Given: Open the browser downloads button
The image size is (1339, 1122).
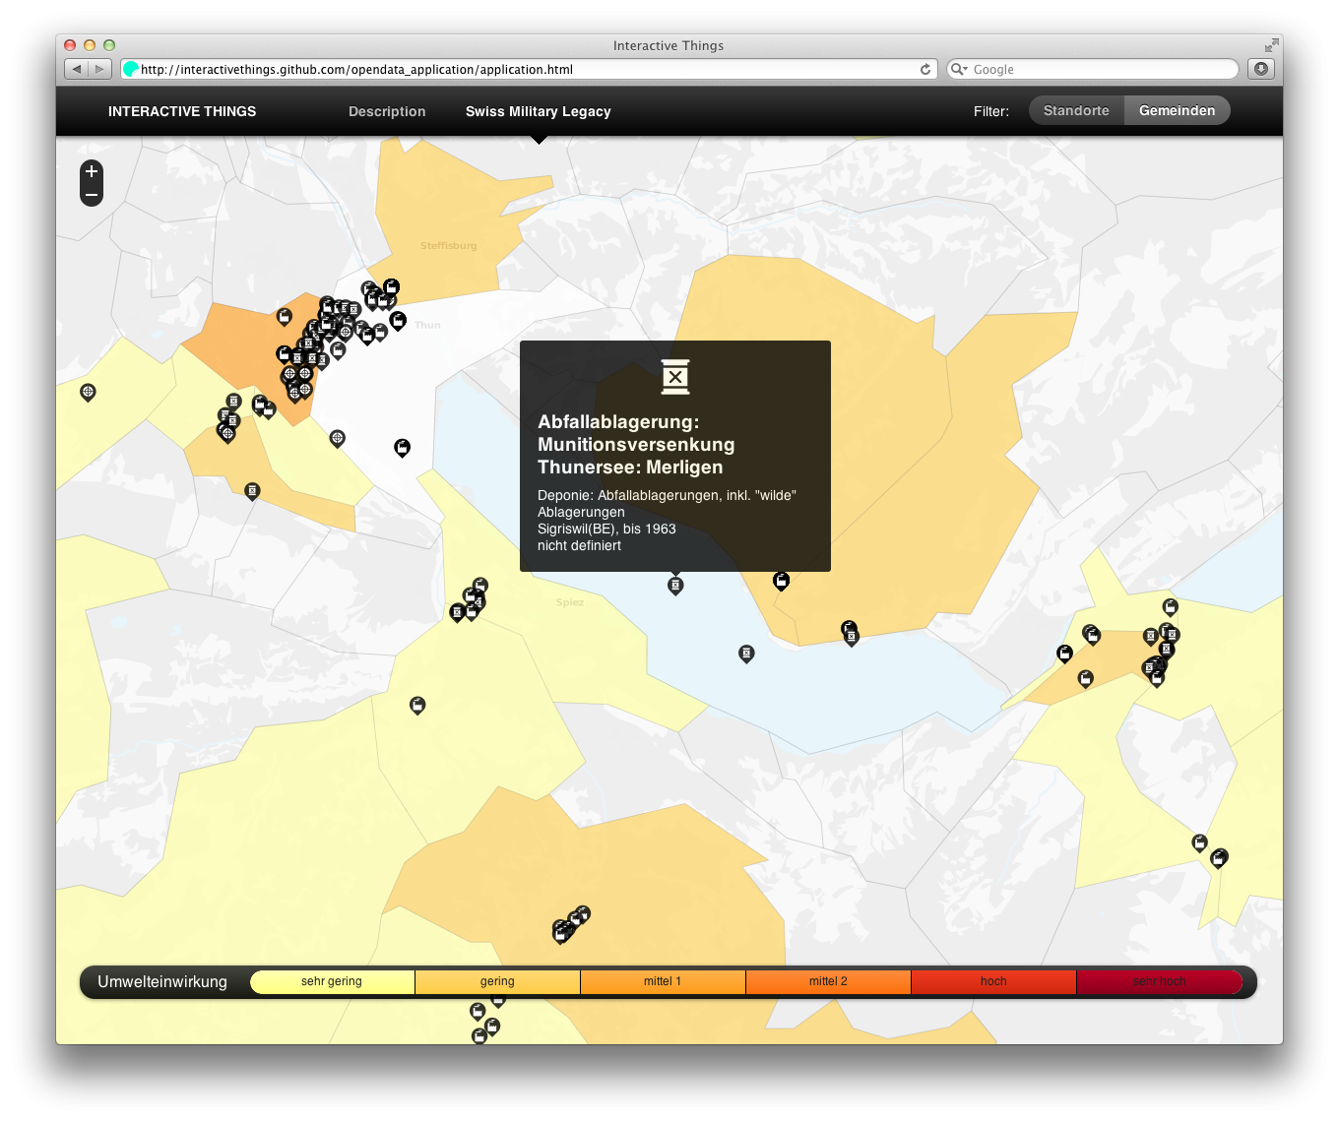Looking at the screenshot, I should coord(1261,69).
